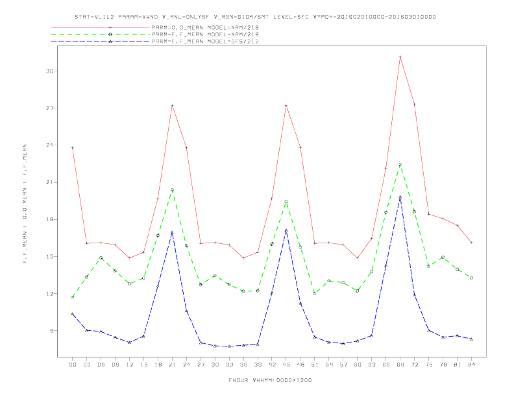Click the x-axis tick label 48
Screen dimensions: 514x397
(300, 365)
